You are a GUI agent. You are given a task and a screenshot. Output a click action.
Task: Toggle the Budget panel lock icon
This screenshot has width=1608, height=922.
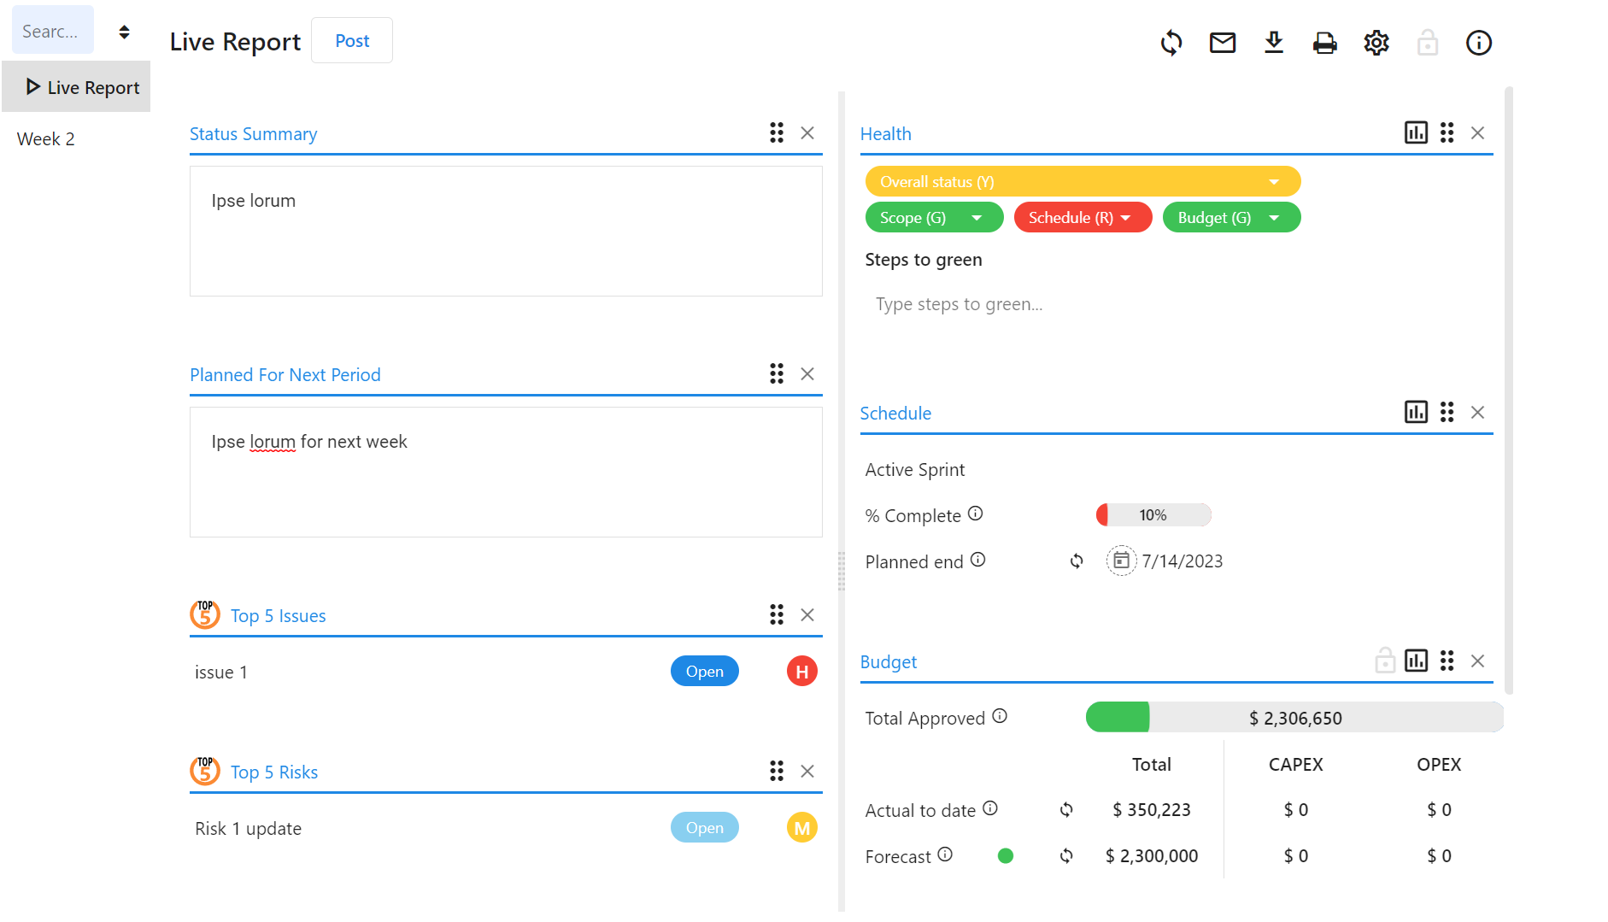(x=1384, y=661)
